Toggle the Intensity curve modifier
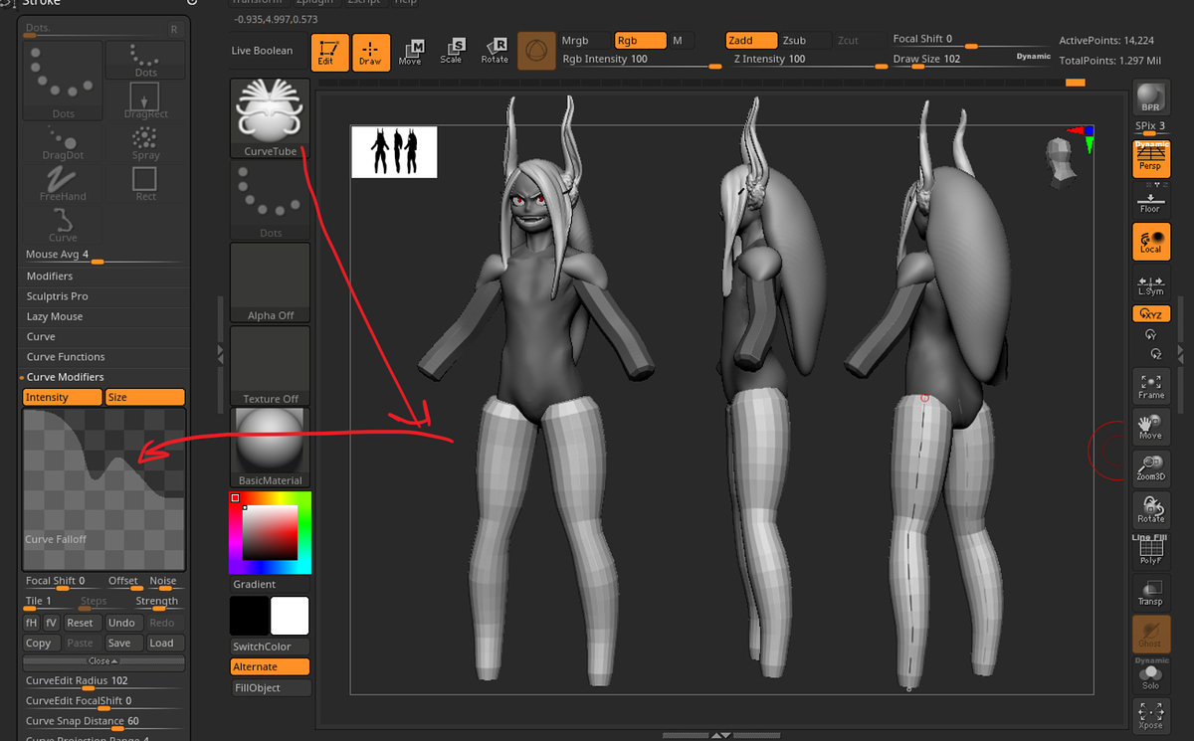Screen dimensions: 1194x741 point(62,397)
